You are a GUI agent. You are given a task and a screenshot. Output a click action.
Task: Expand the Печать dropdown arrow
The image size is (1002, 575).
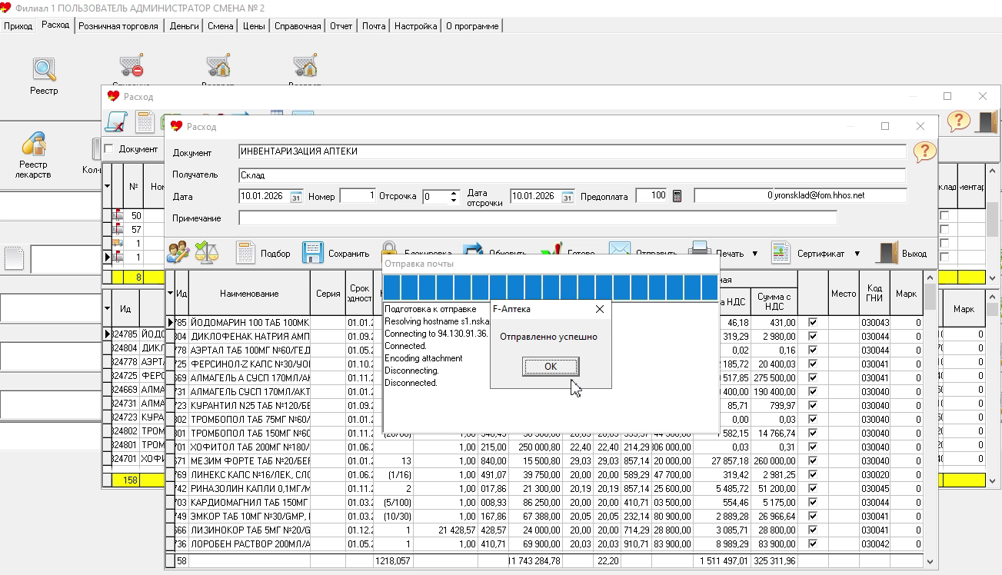[754, 254]
